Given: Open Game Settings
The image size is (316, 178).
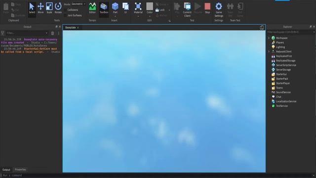Looking at the screenshot, I should [x=219, y=10].
